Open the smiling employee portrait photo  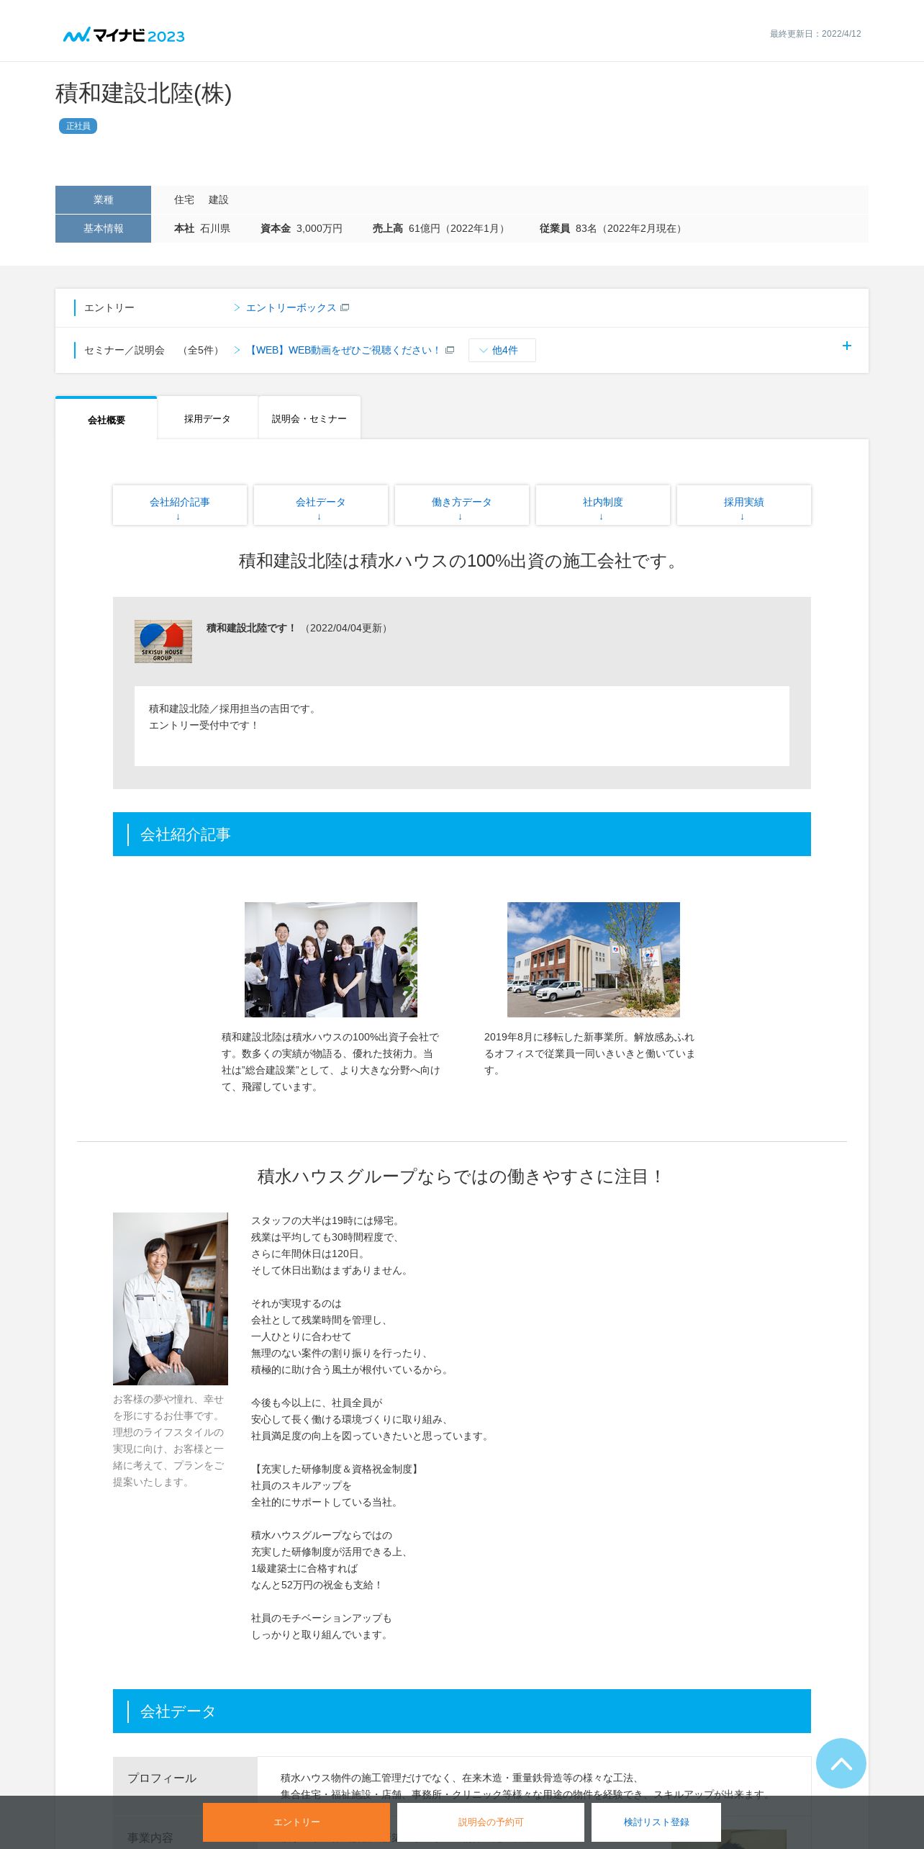(x=171, y=1298)
